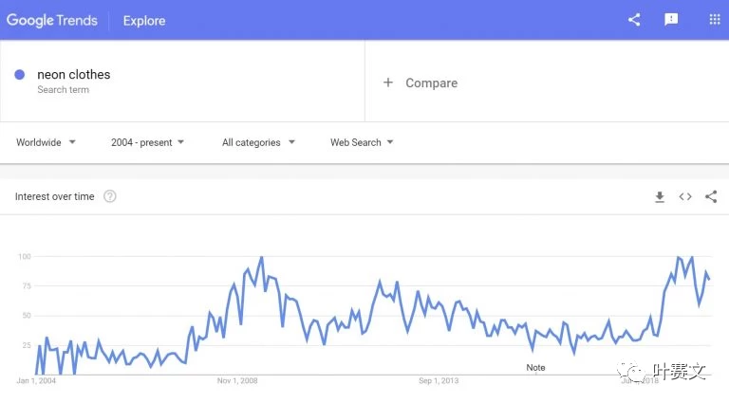Click the help icon beside Interest over time
Viewport: 729px width, 403px height.
click(110, 196)
